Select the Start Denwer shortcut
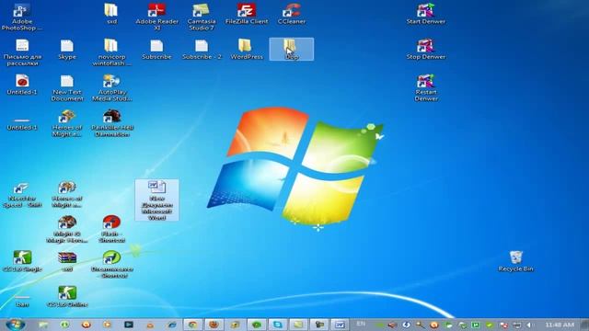Screen dimensions: 589x331 pos(425,14)
